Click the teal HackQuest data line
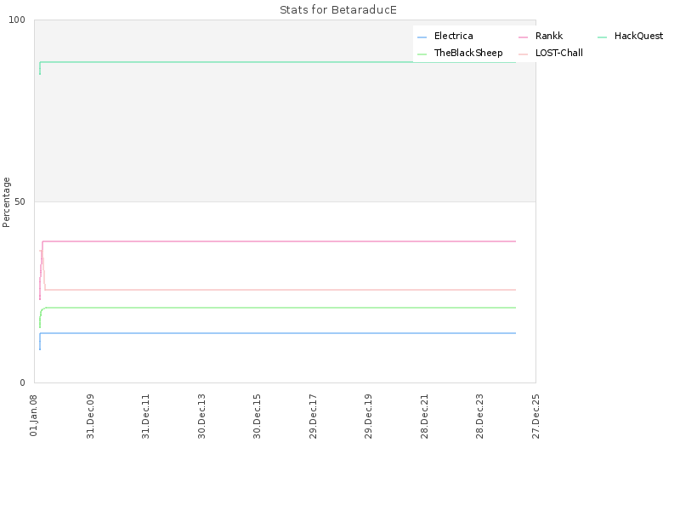Image resolution: width=680 pixels, height=510 pixels. [278, 62]
